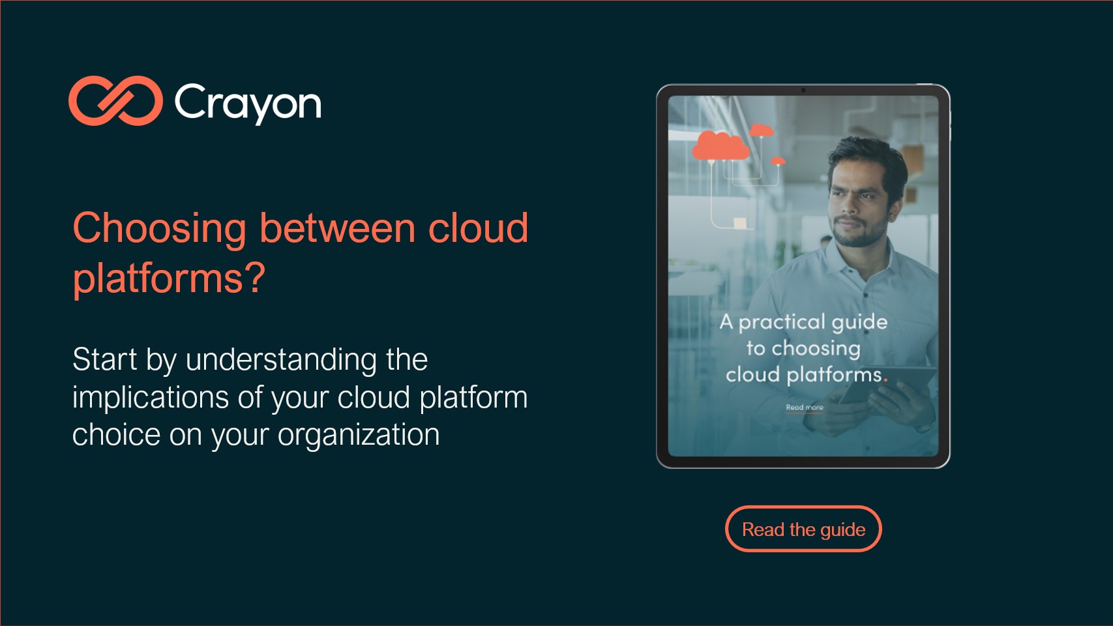Screen dimensions: 1113x626
Task: Click the smallest orange cloud icon
Action: tap(778, 160)
